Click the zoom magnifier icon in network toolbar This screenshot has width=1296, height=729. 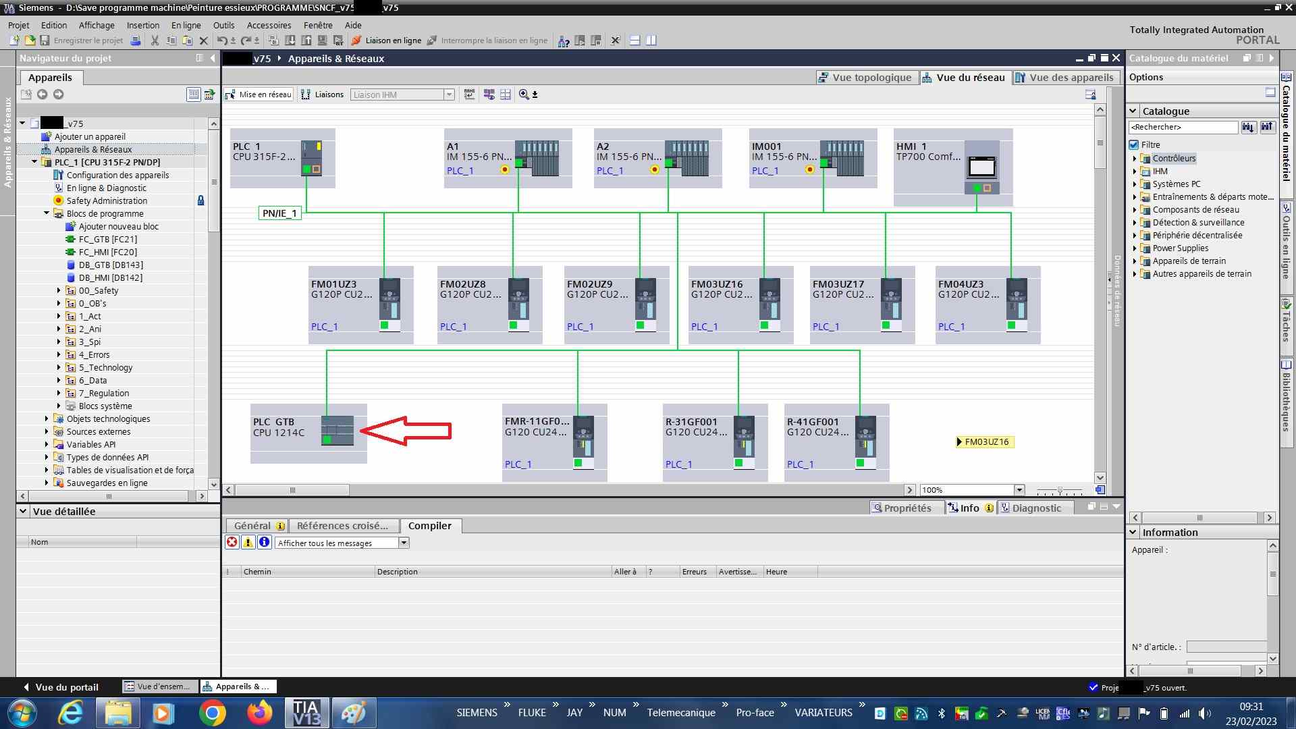click(x=524, y=94)
